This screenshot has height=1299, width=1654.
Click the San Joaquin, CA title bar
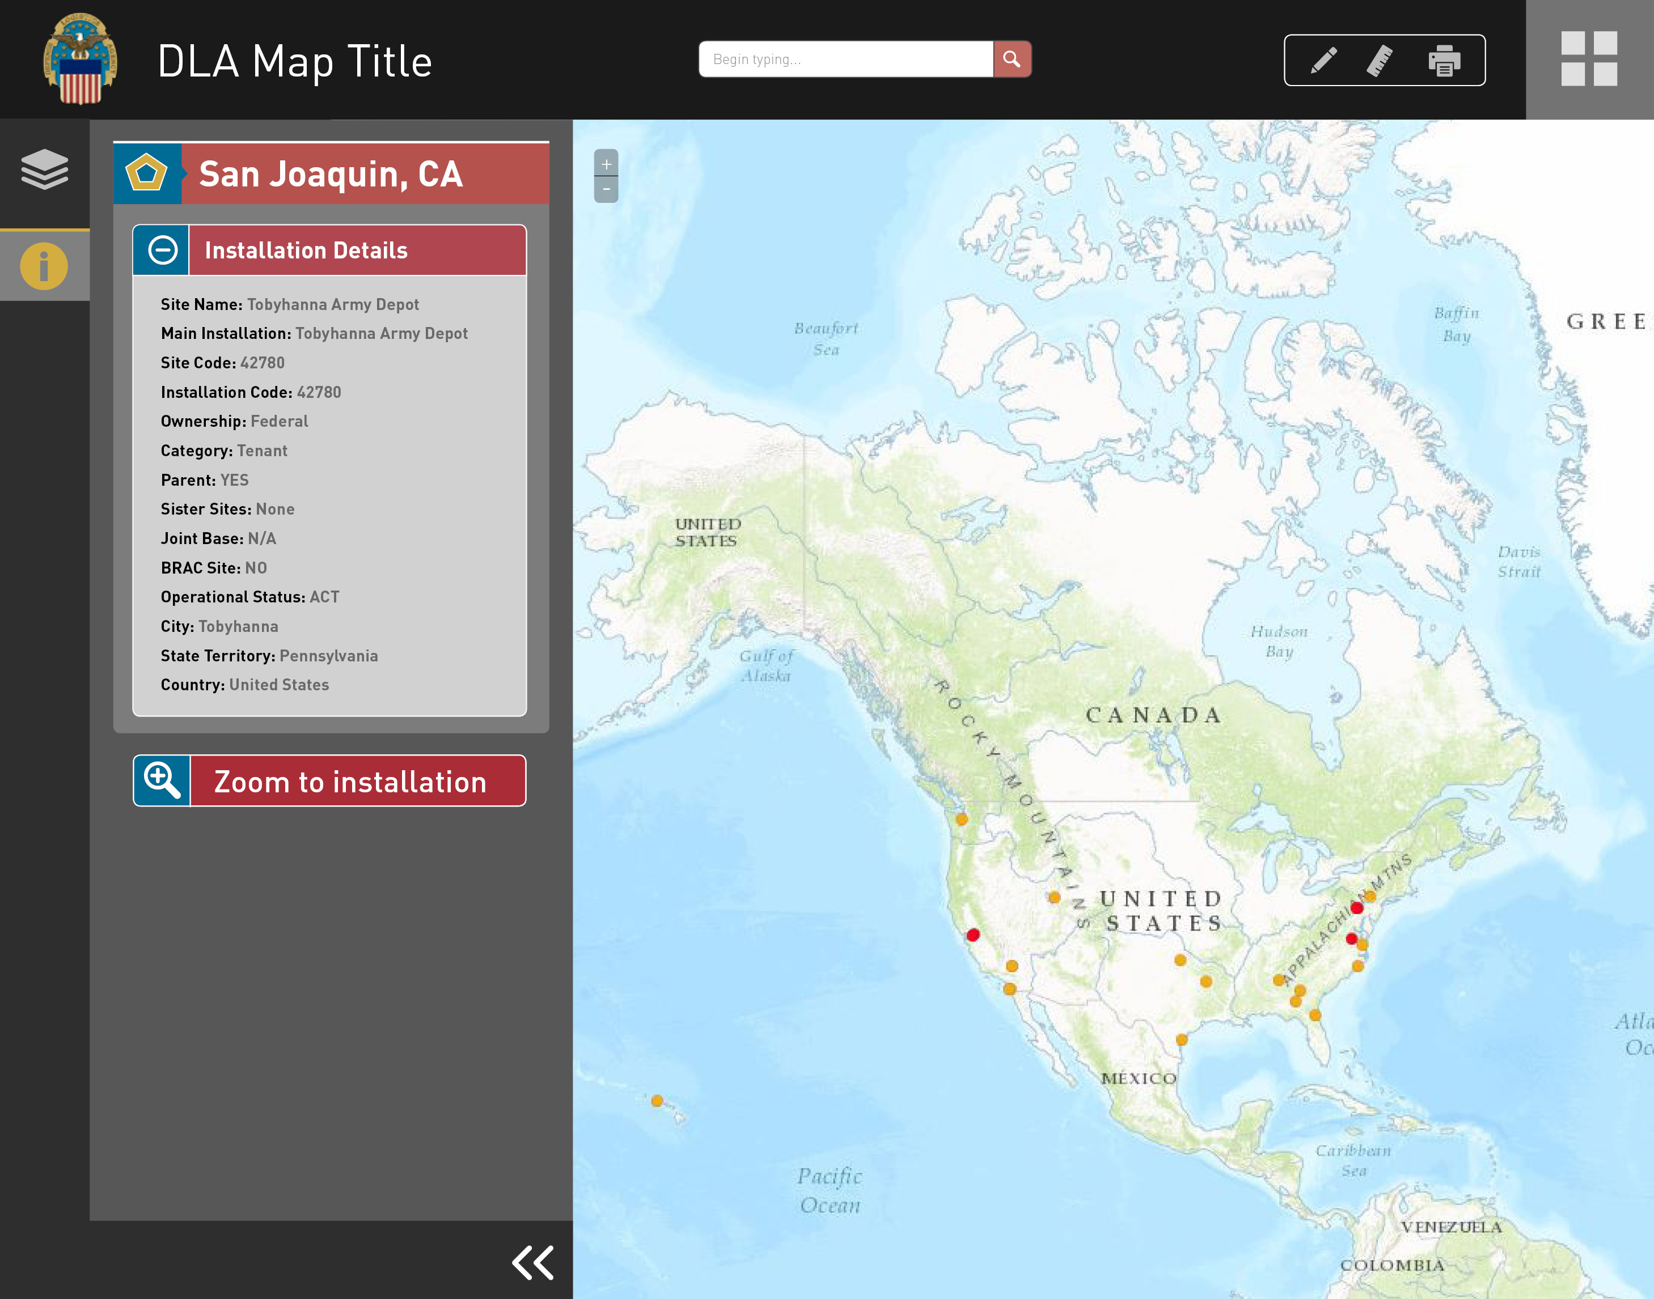(365, 174)
